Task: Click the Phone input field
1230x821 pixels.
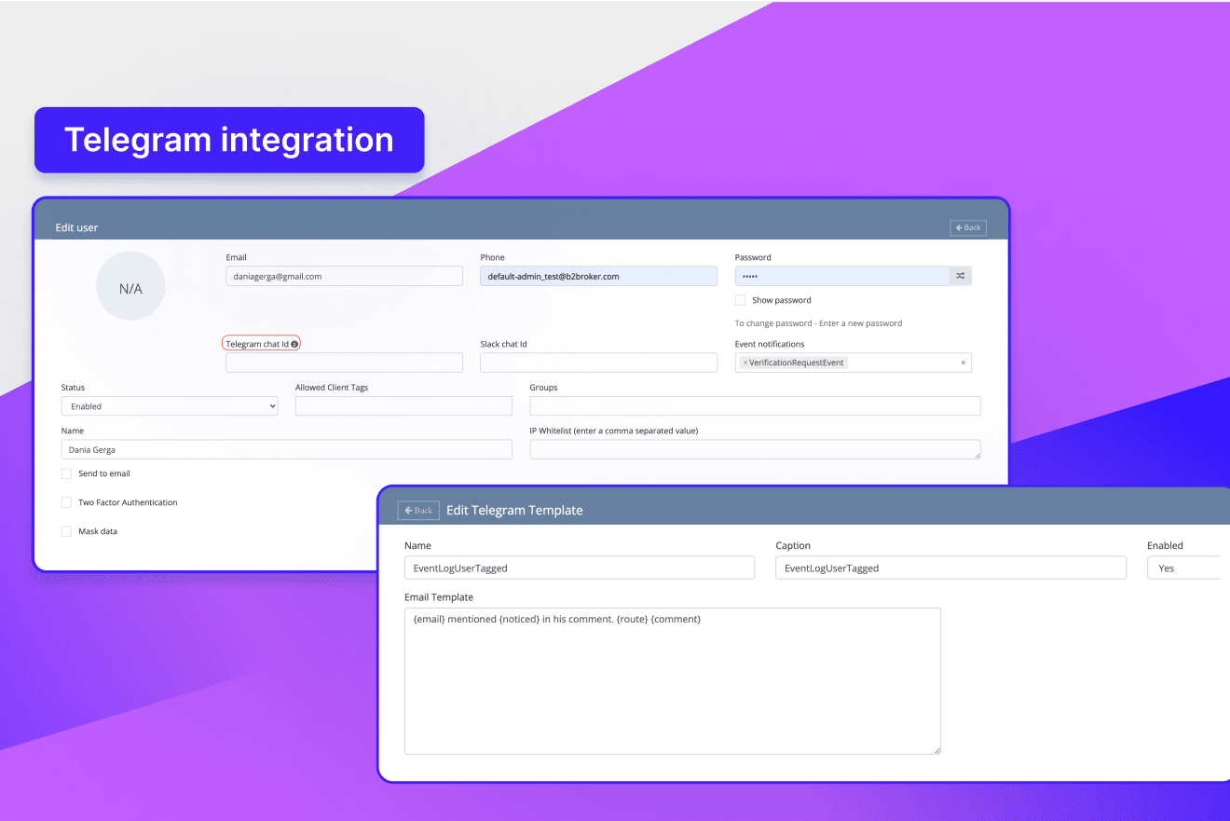Action: [598, 276]
